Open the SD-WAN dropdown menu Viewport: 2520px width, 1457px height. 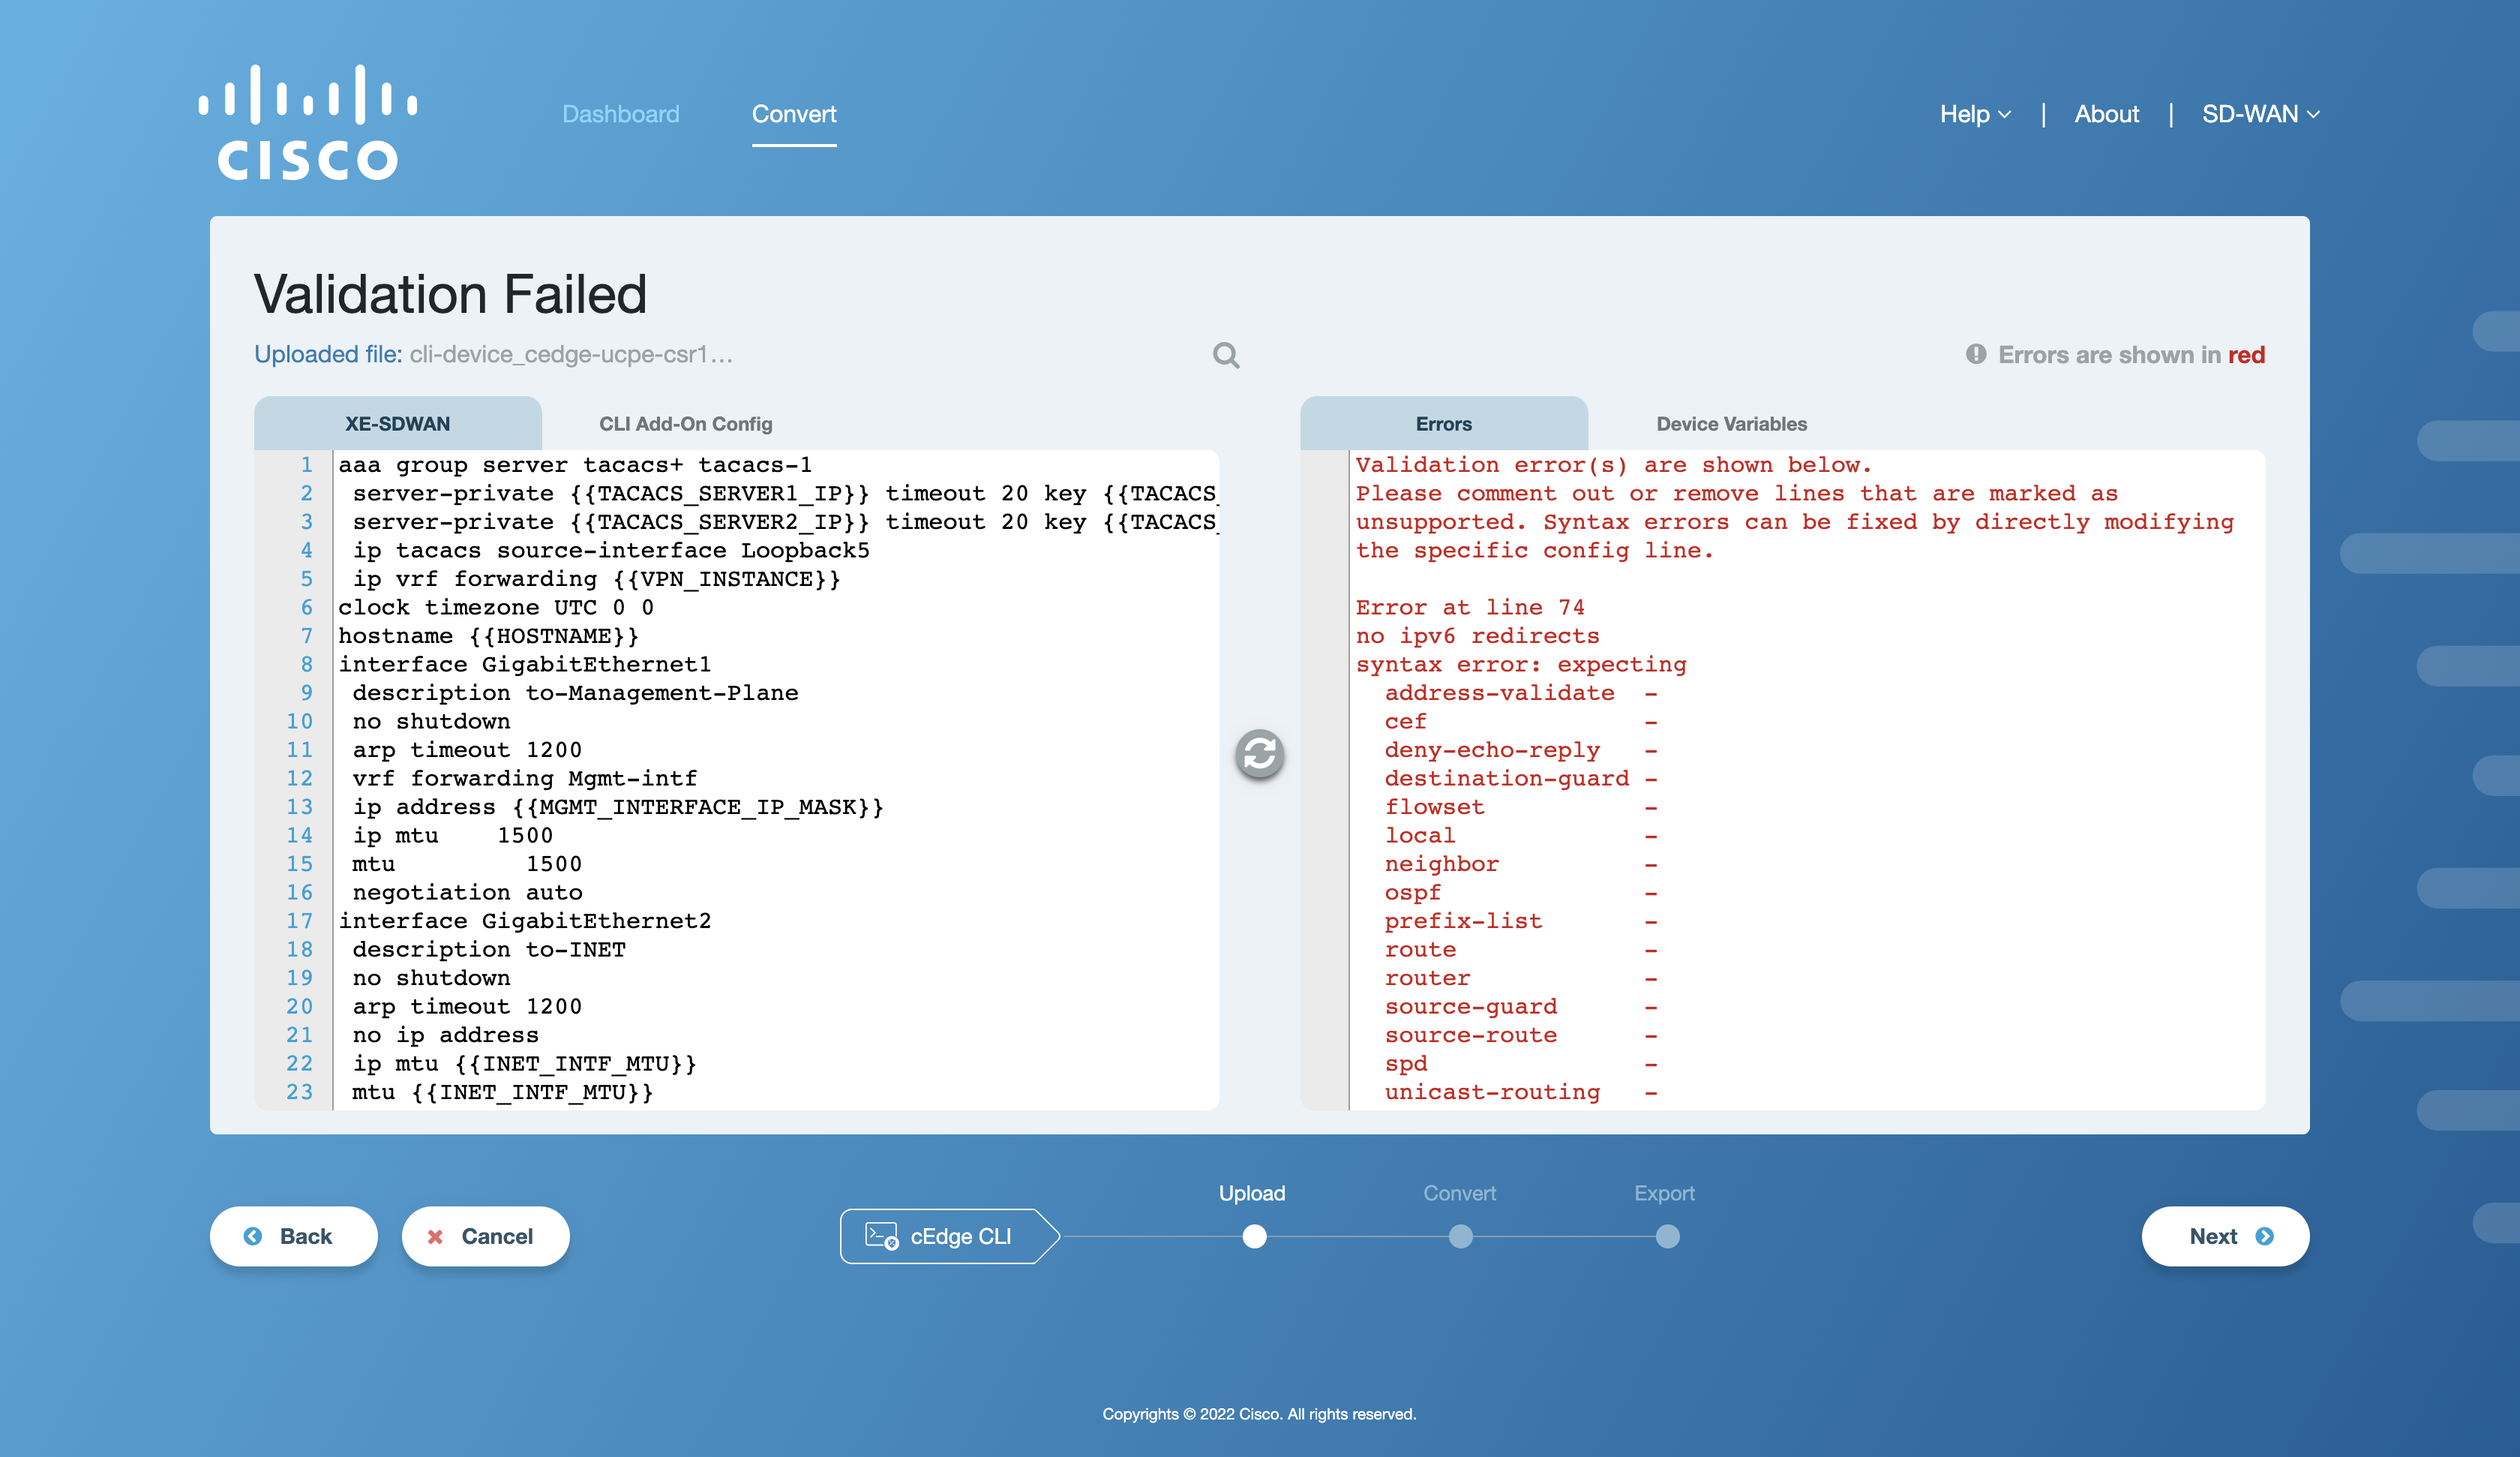(x=2260, y=114)
